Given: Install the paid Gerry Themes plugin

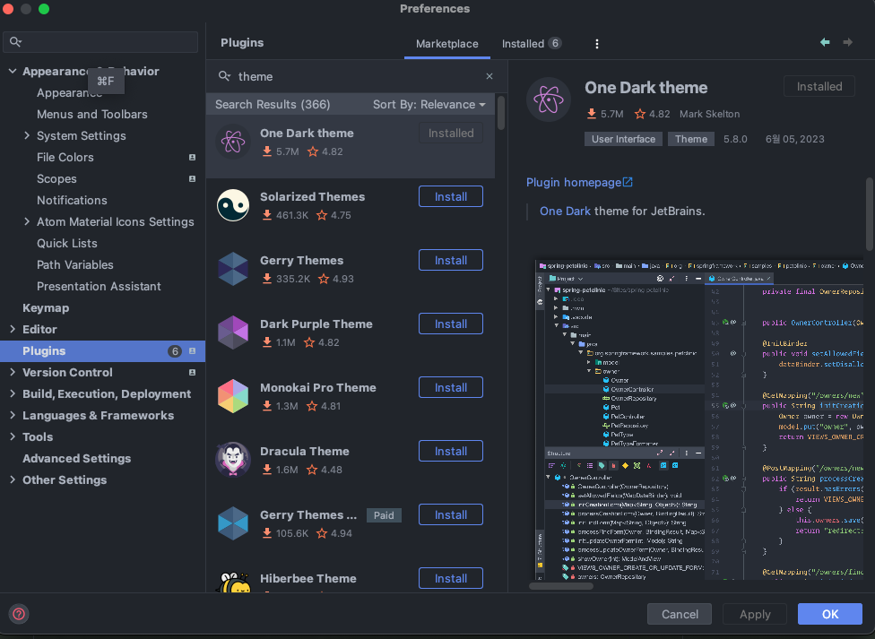Looking at the screenshot, I should coord(451,514).
